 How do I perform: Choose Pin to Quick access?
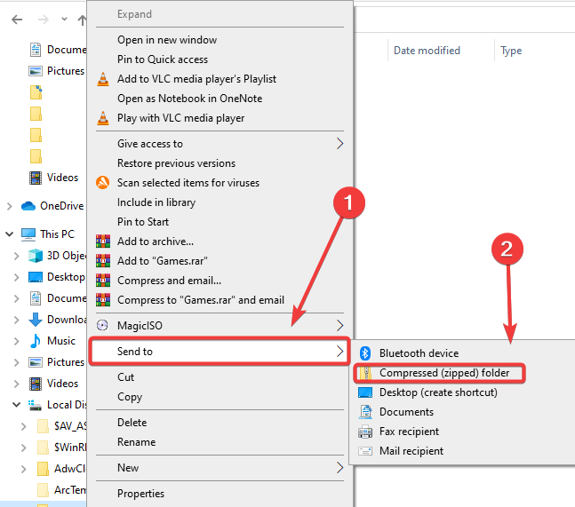(x=163, y=59)
